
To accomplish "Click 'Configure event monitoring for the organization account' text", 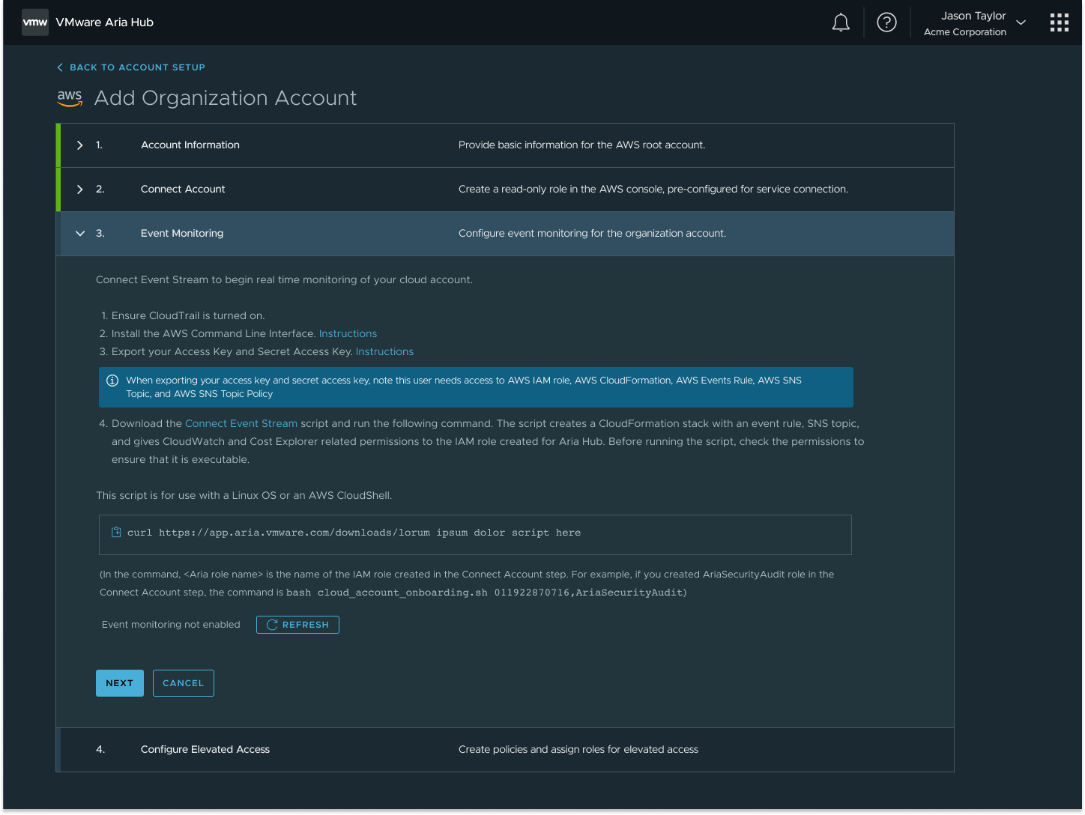I will pos(592,234).
